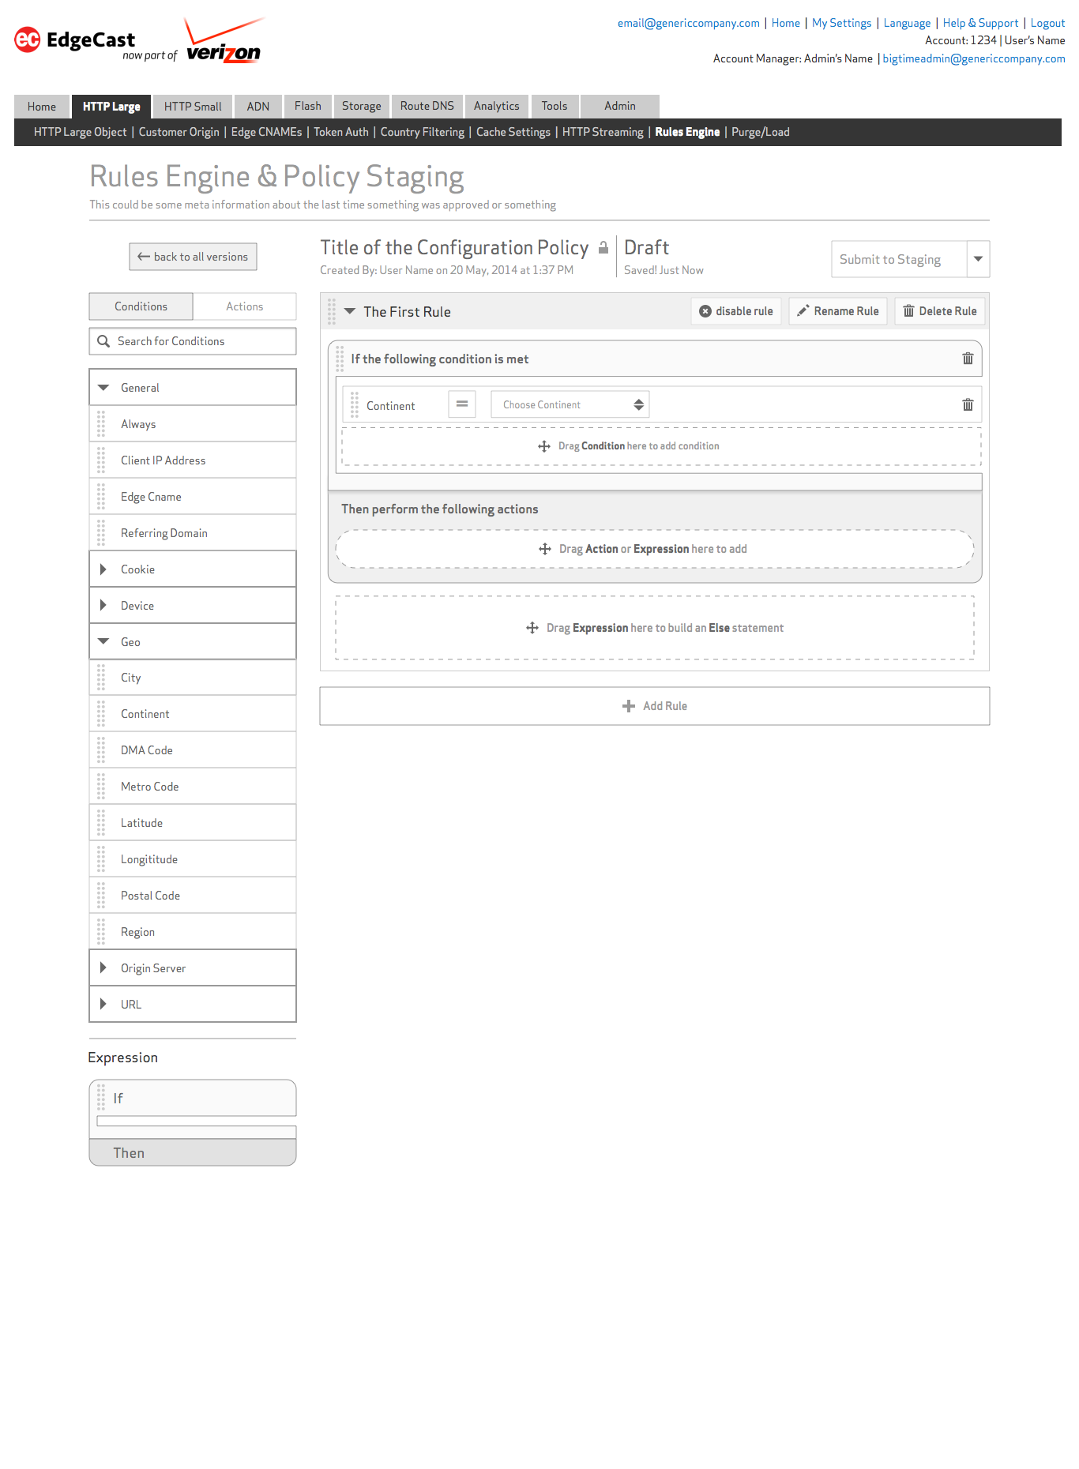Click the drag handle of The First Rule
This screenshot has height=1469, width=1079.
[x=332, y=311]
